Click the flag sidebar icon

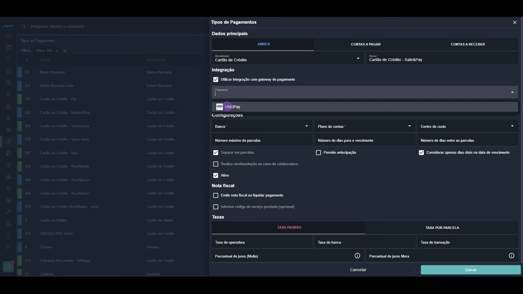[x=8, y=247]
